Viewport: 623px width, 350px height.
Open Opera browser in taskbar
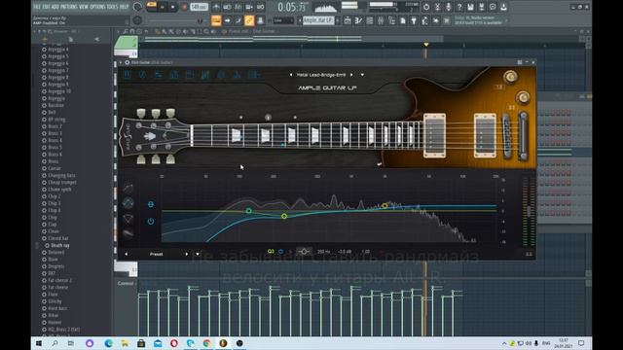[x=174, y=343]
